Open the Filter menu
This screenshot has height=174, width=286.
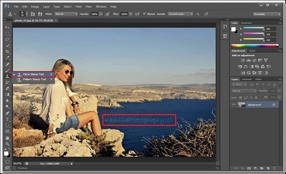[x=78, y=7]
